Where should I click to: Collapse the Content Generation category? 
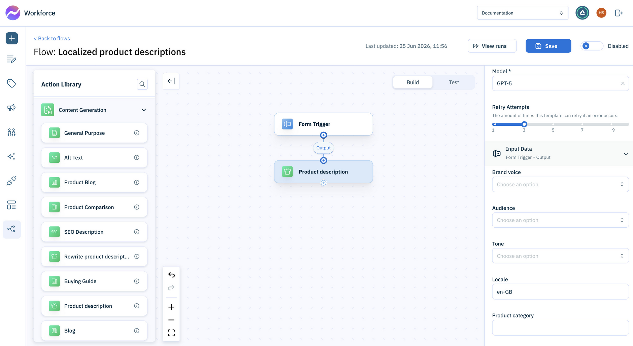[x=144, y=110]
